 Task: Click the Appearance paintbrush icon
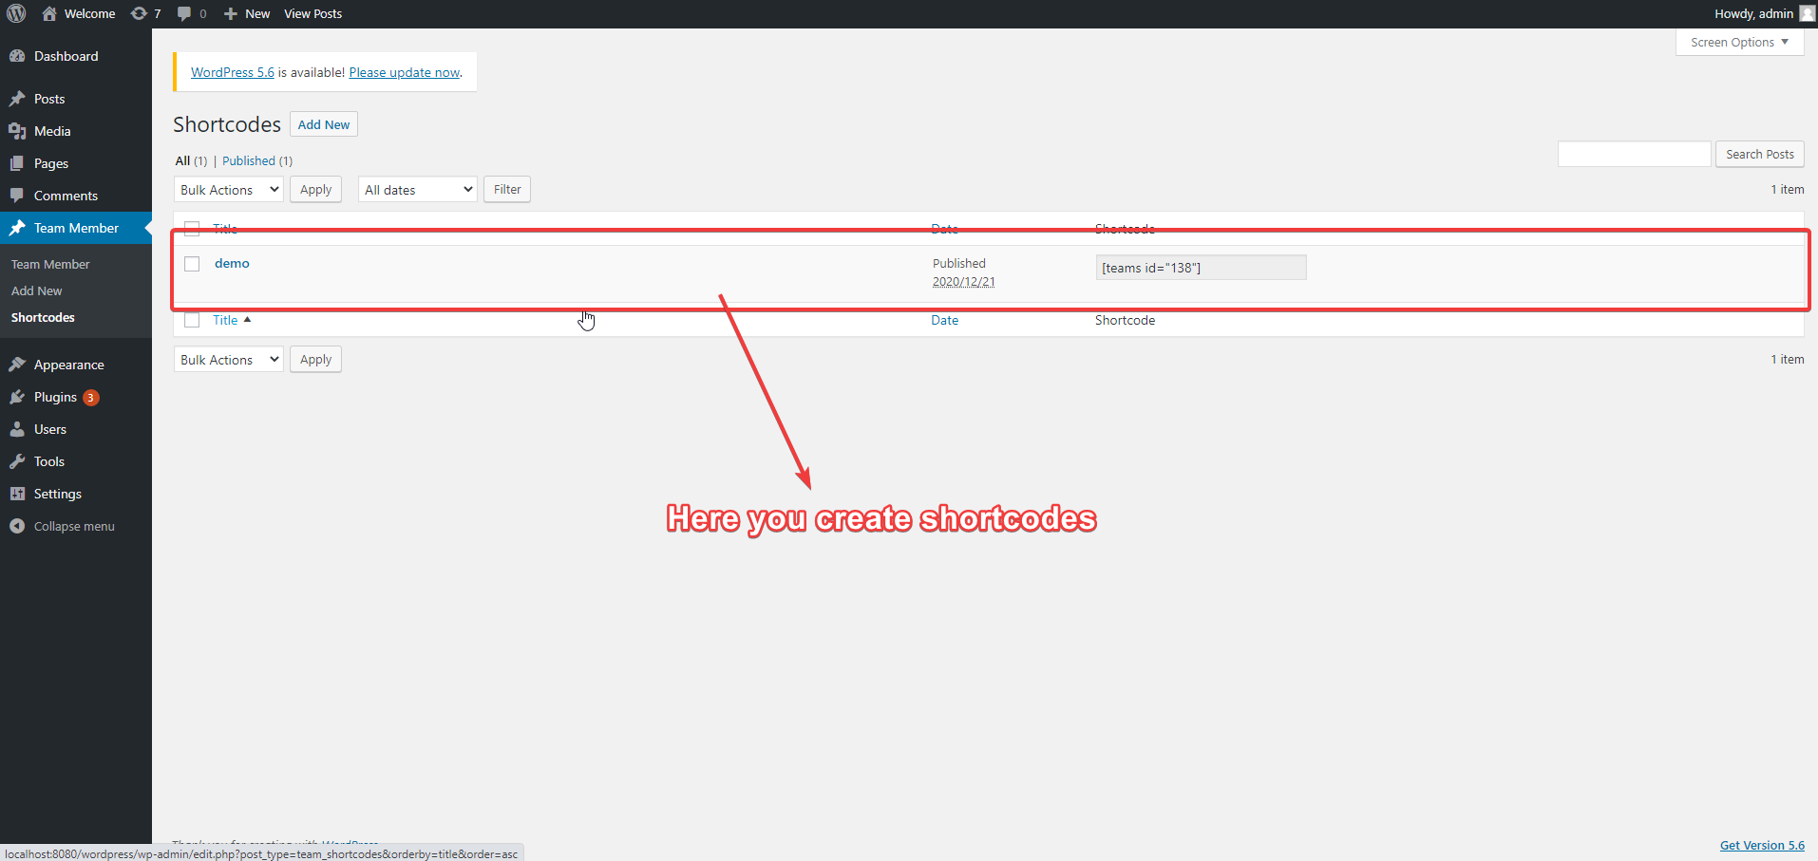[17, 365]
